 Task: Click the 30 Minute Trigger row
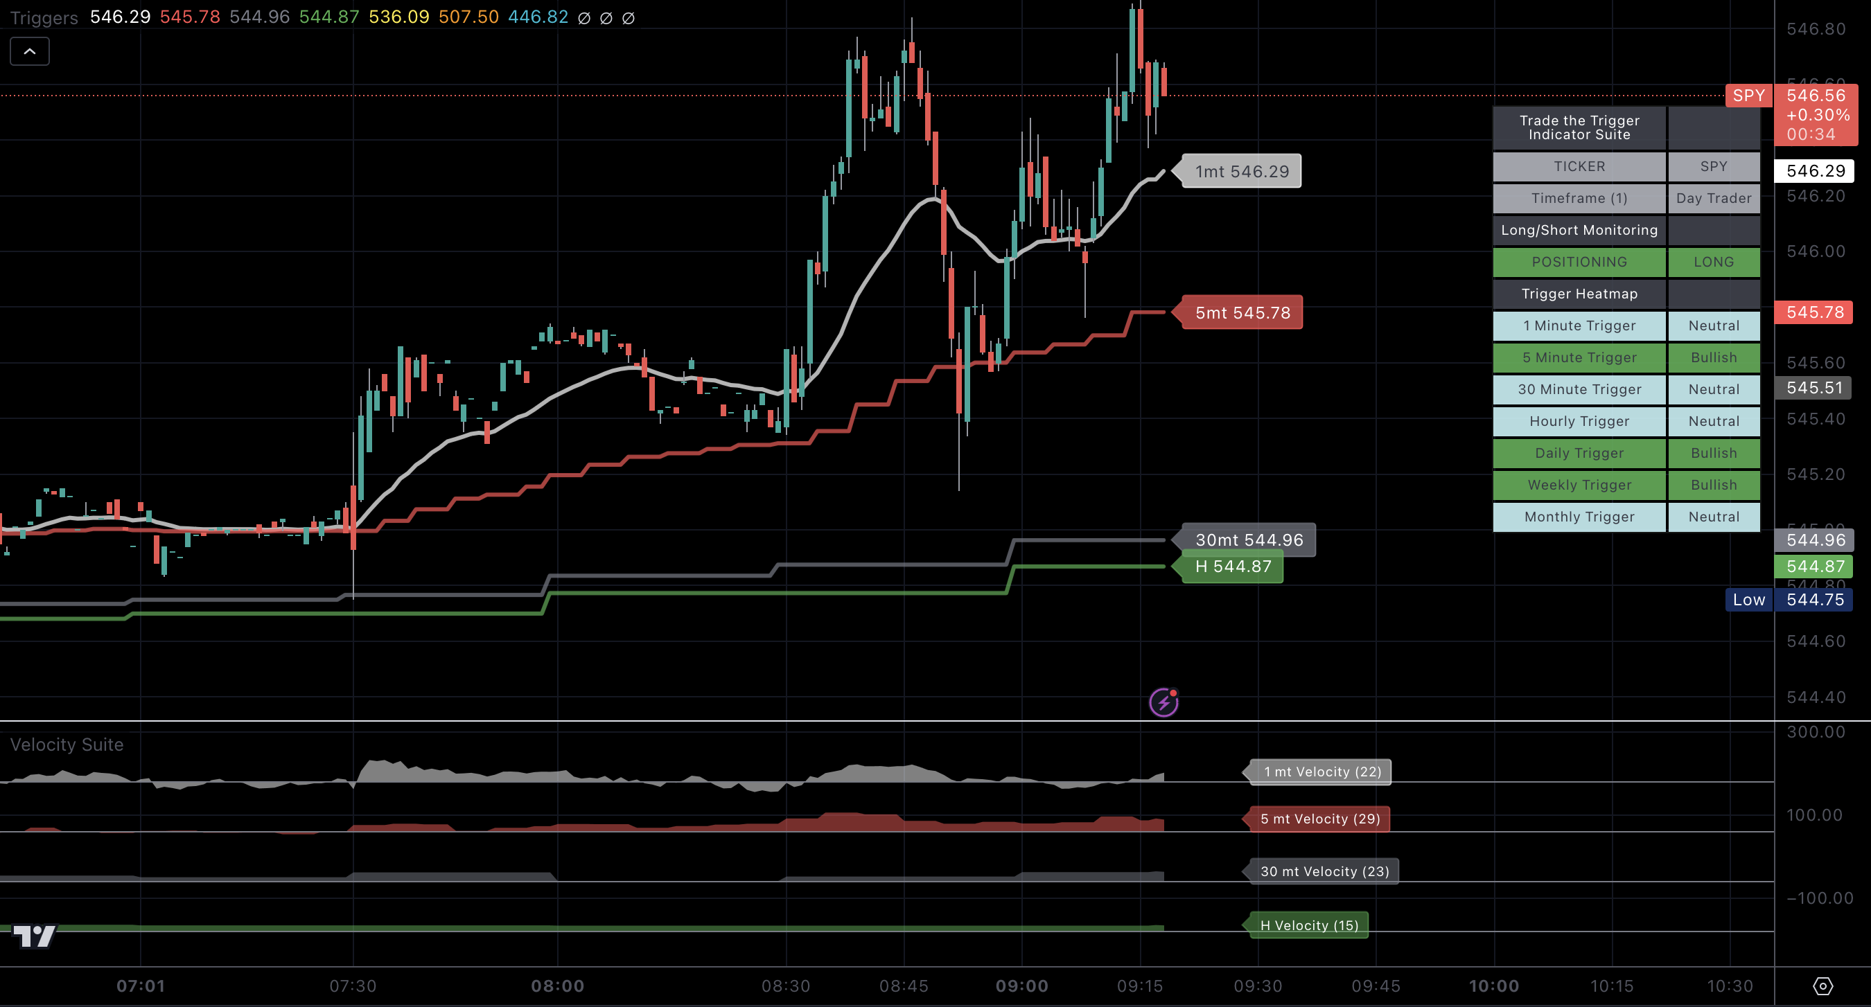[1626, 390]
